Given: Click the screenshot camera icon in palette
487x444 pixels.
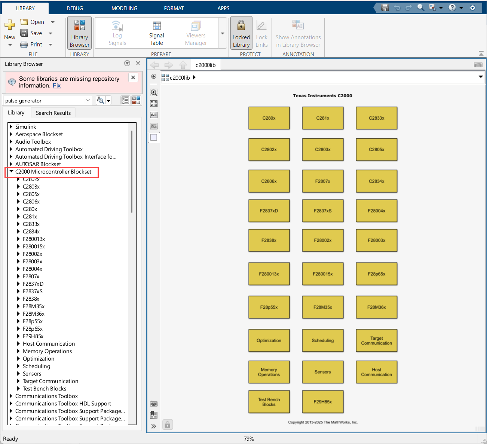Looking at the screenshot, I should 154,404.
